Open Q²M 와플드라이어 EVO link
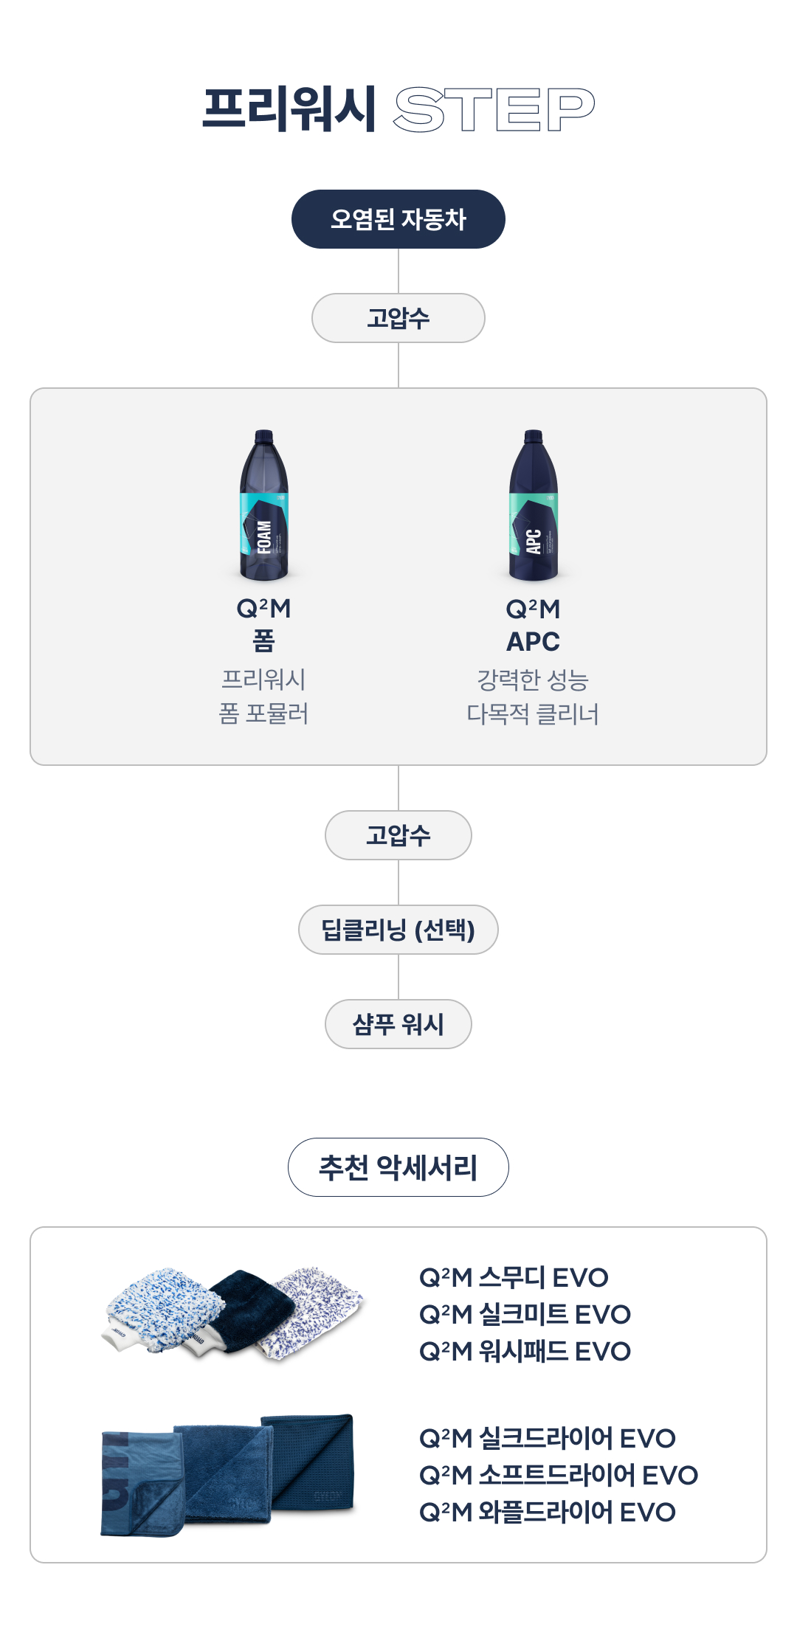 click(x=547, y=1512)
